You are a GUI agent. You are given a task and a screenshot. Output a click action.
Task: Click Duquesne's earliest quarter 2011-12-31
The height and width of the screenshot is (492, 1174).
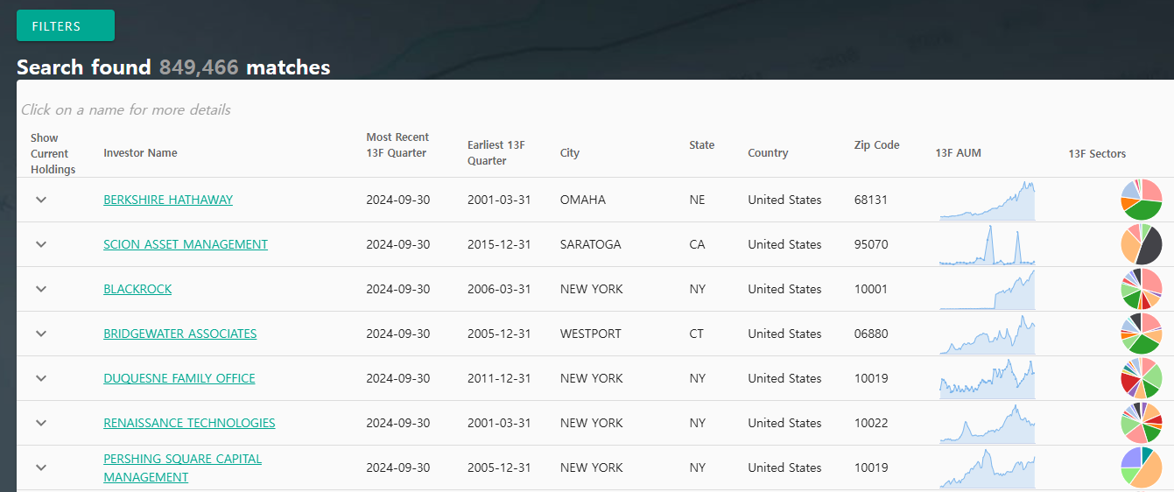pos(499,378)
